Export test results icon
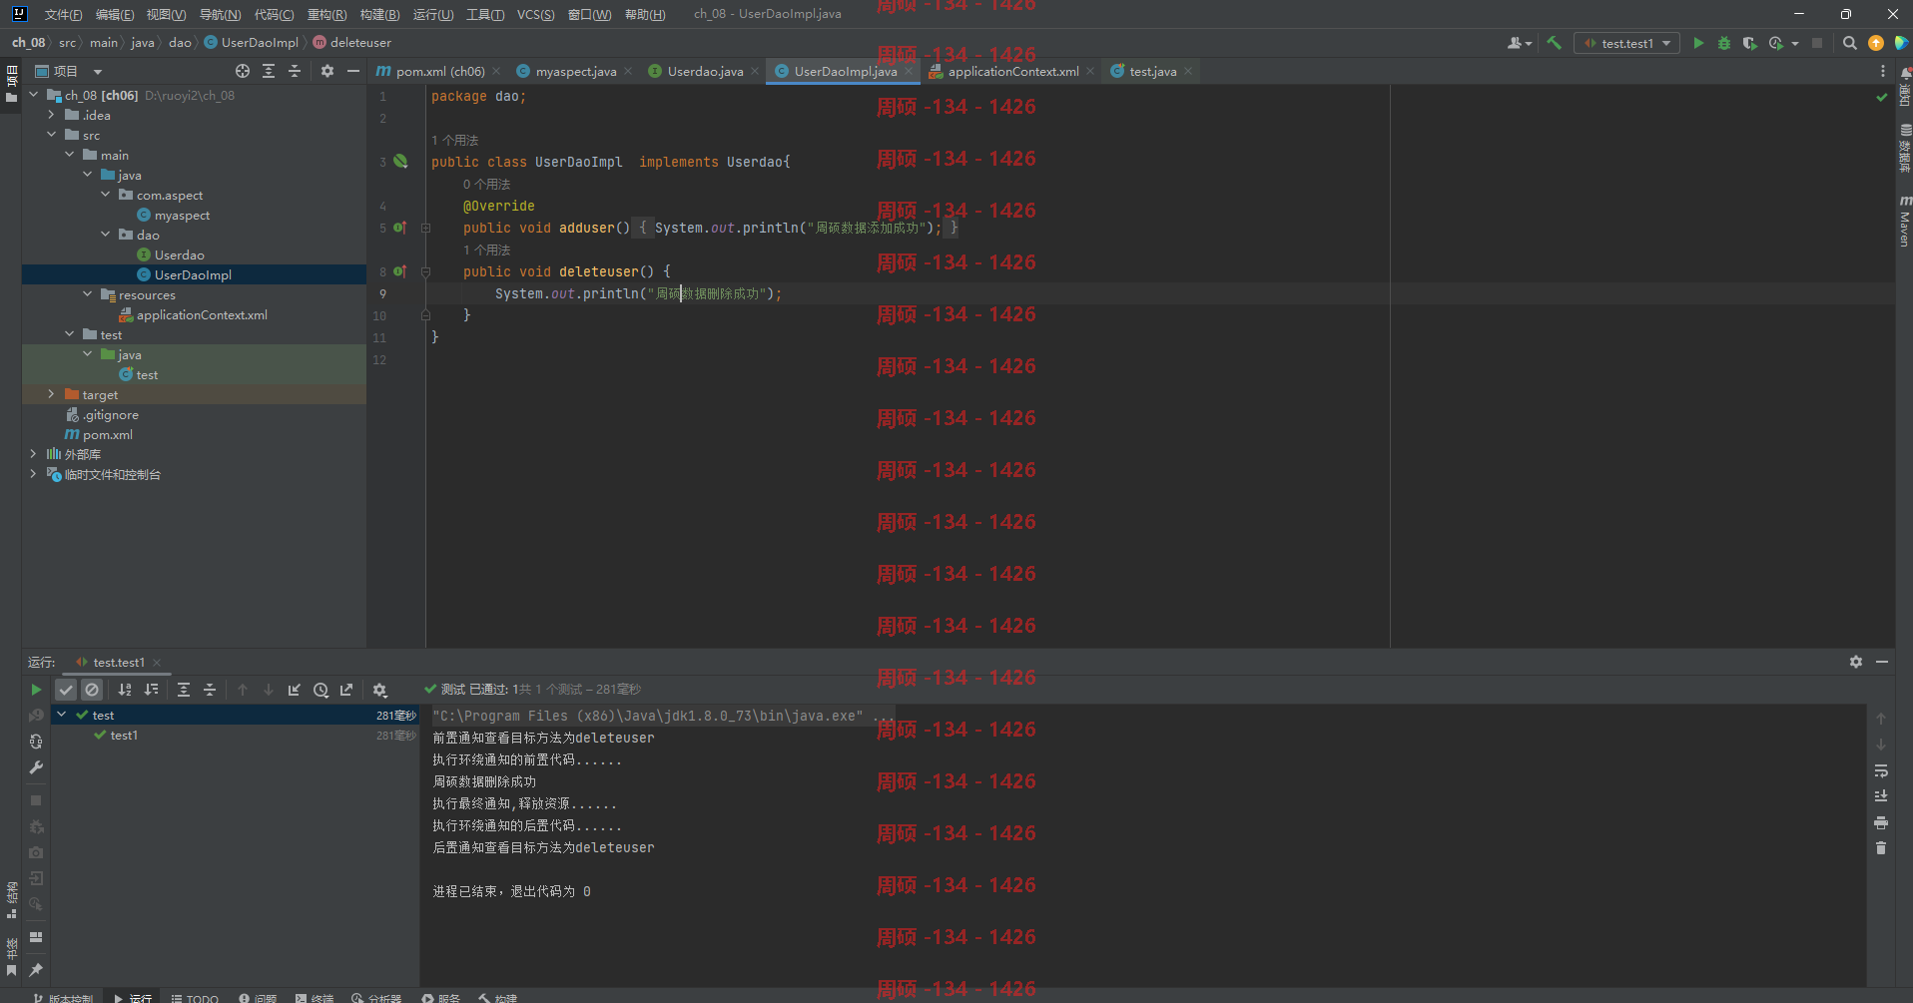1913x1003 pixels. pos(346,690)
